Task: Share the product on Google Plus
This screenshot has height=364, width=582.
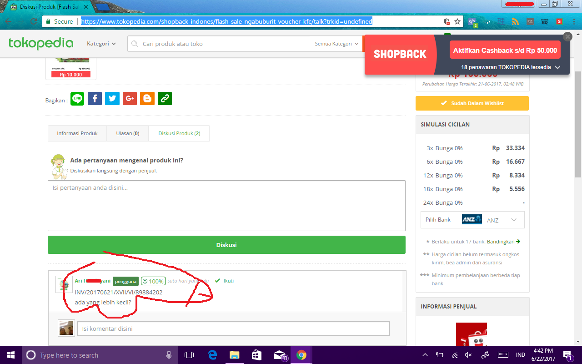Action: [130, 98]
